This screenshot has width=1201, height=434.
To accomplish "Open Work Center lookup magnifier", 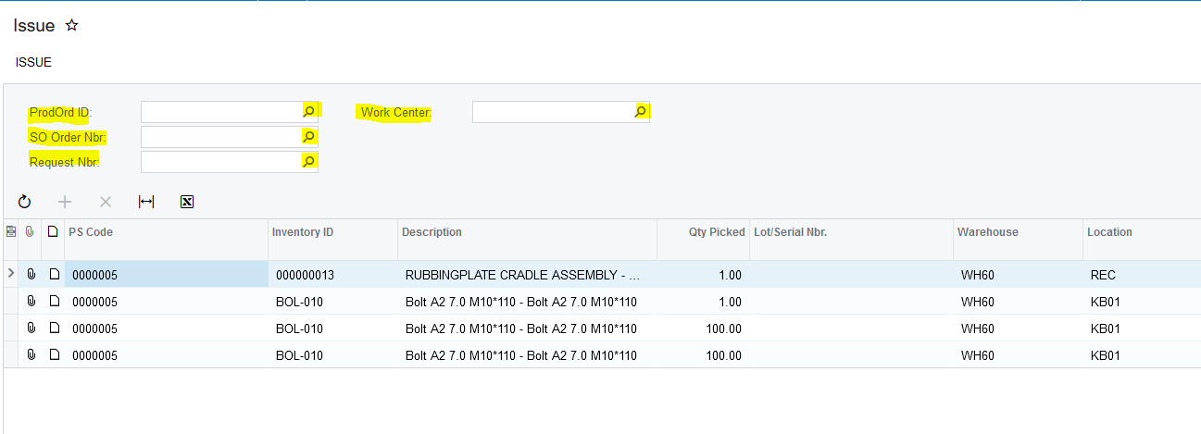I will pyautogui.click(x=640, y=111).
